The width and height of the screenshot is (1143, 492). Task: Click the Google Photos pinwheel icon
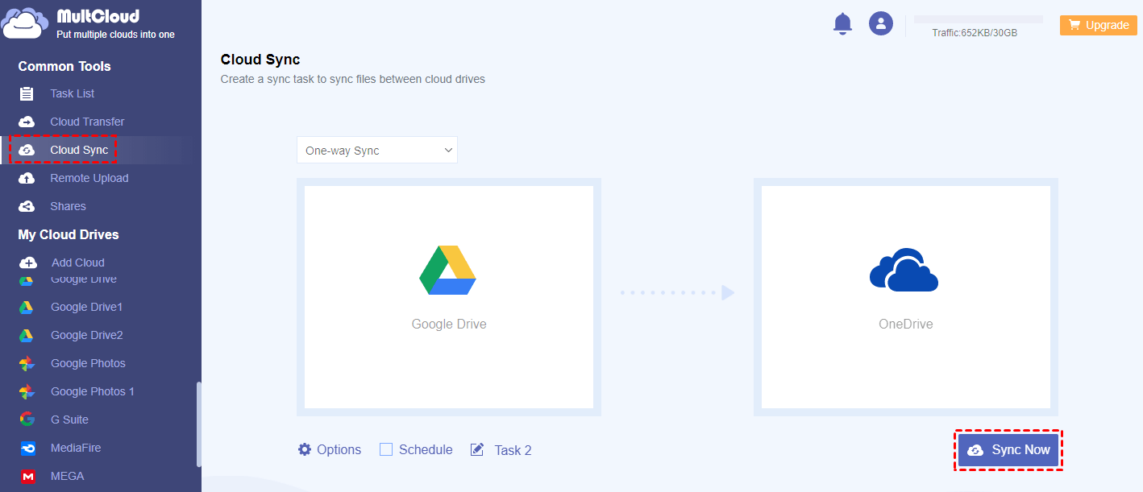click(x=27, y=363)
